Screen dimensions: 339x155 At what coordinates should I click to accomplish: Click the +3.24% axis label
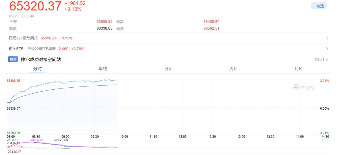point(324,81)
